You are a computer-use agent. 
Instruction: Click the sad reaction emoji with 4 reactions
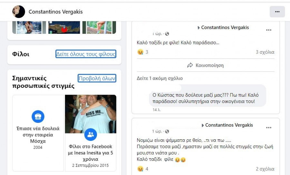click(140, 169)
